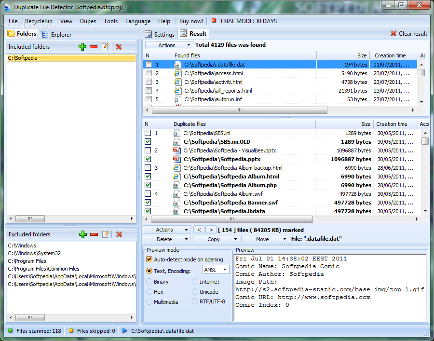Select C:\Program Files\Common Files excluded folder
The width and height of the screenshot is (434, 341).
pyautogui.click(x=43, y=269)
